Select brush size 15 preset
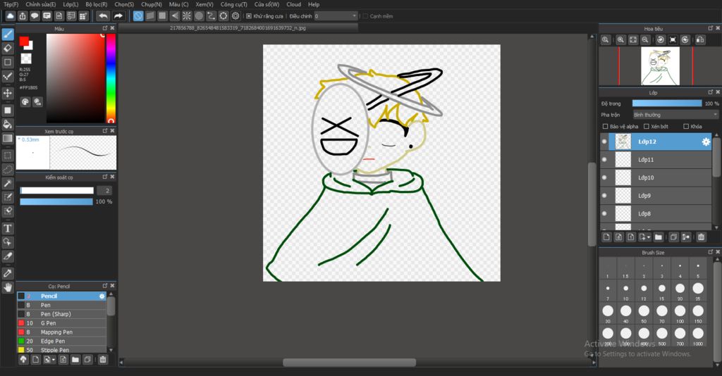The image size is (722, 376). pos(661,290)
